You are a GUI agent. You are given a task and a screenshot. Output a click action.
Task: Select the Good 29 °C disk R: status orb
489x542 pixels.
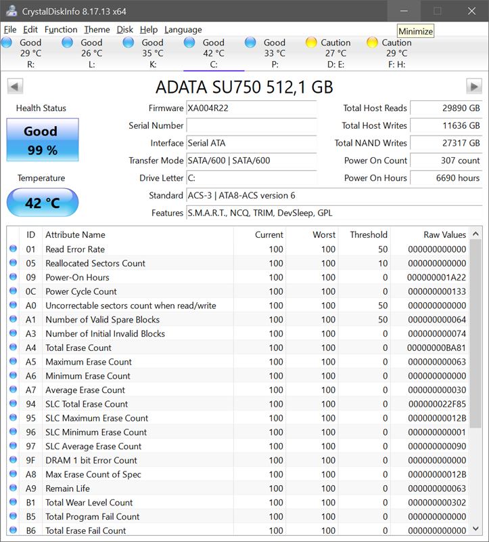click(x=7, y=43)
